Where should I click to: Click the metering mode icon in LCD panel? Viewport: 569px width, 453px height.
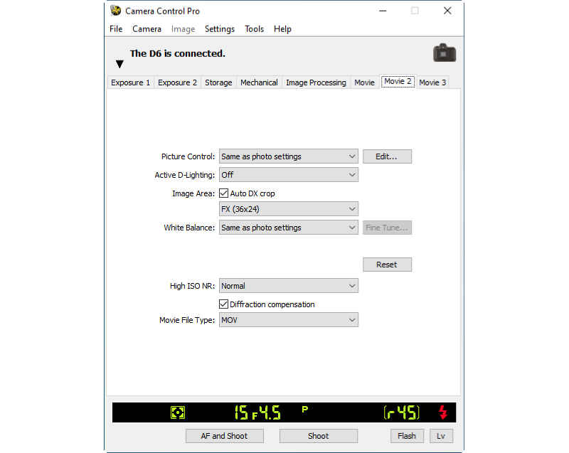point(178,412)
